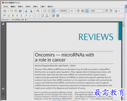Select the Hand pan tool
127x101 pixels.
pos(78,11)
